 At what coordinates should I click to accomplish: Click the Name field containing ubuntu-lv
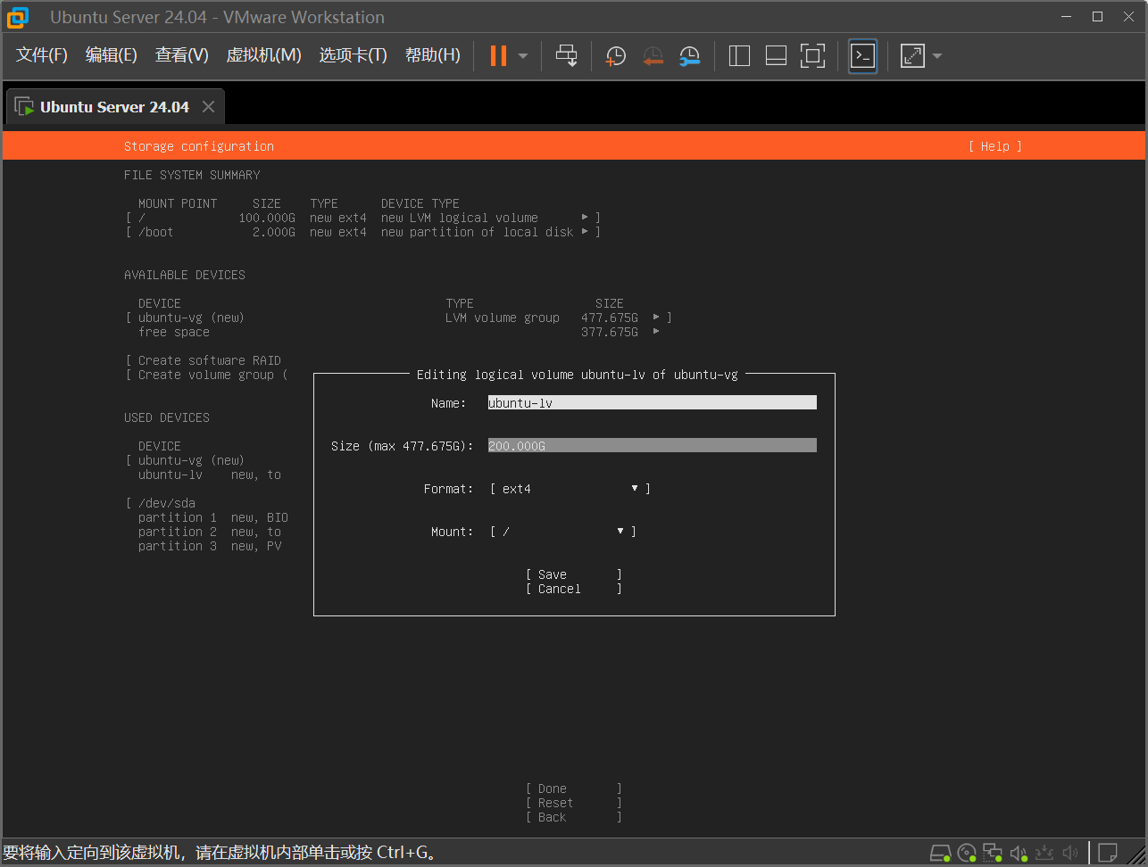tap(653, 403)
